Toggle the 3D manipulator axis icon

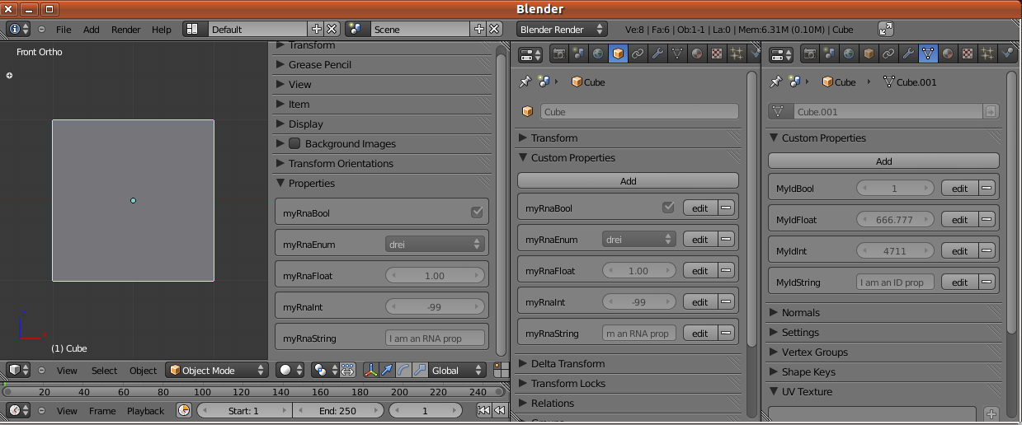tap(370, 370)
